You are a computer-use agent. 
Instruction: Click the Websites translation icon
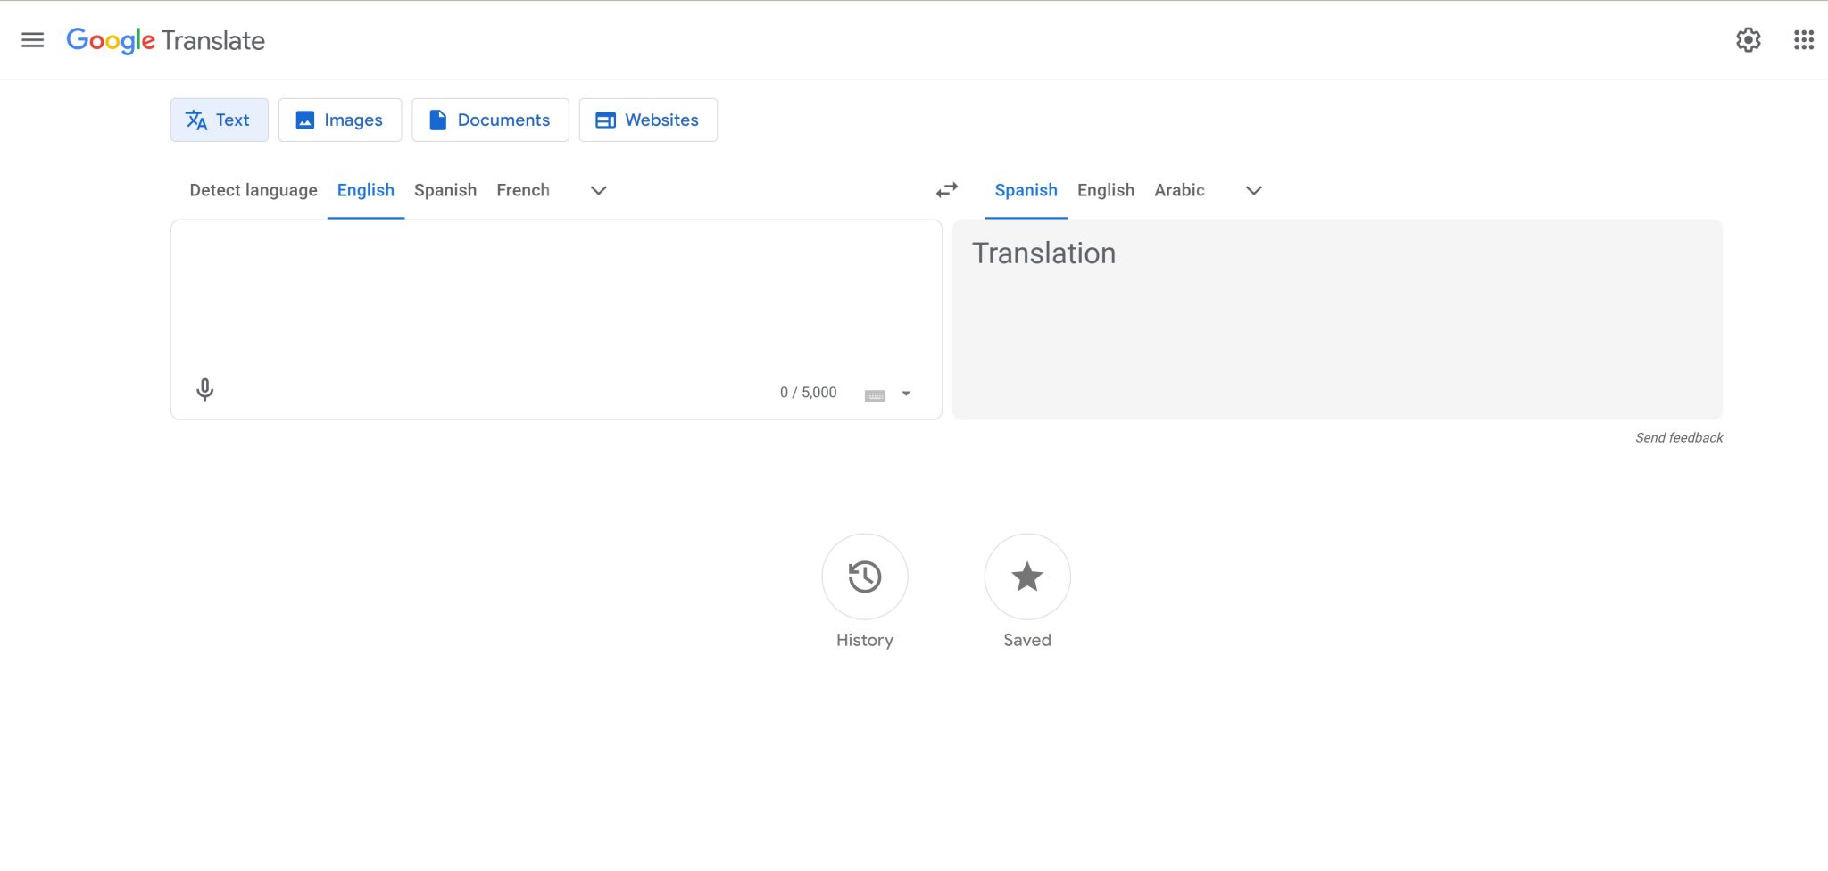click(606, 119)
